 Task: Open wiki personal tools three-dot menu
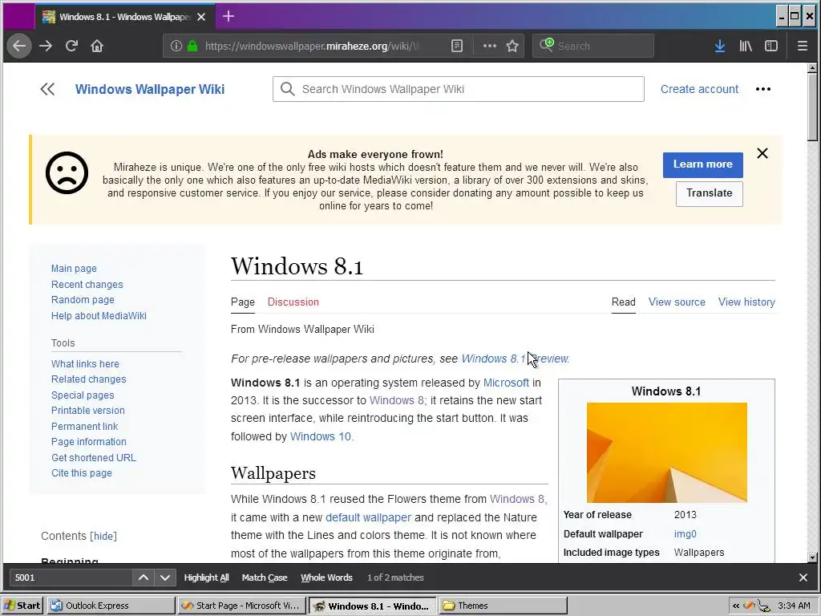pos(763,89)
